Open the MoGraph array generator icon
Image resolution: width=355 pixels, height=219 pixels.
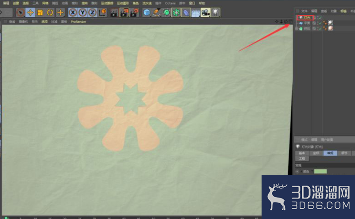pyautogui.click(x=176, y=13)
